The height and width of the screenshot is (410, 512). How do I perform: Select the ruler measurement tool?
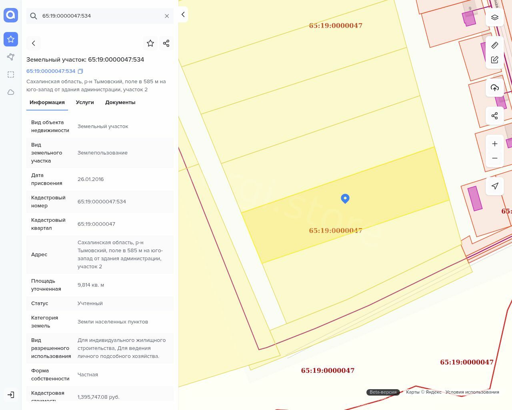[494, 45]
